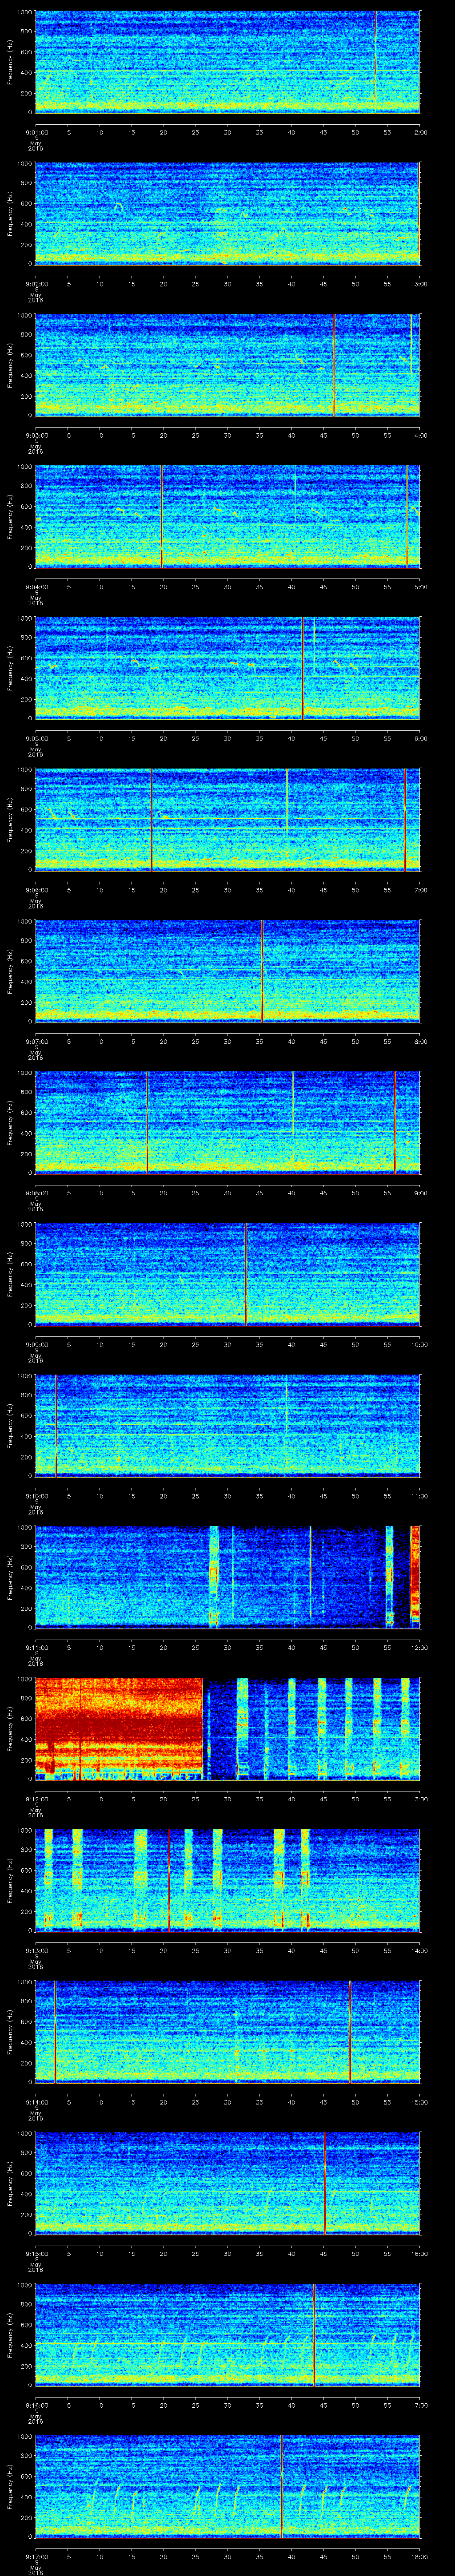Viewport: 455px width, 2576px height.
Task: Select the spectrogram panel beginning at 9:10:00
Action: click(x=228, y=1425)
